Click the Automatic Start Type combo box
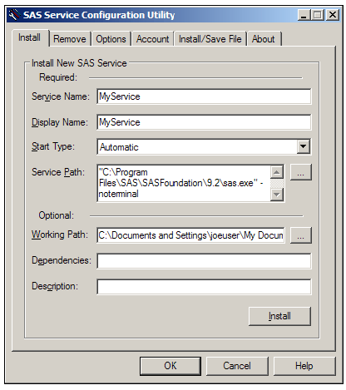The height and width of the screenshot is (390, 346). click(x=204, y=146)
